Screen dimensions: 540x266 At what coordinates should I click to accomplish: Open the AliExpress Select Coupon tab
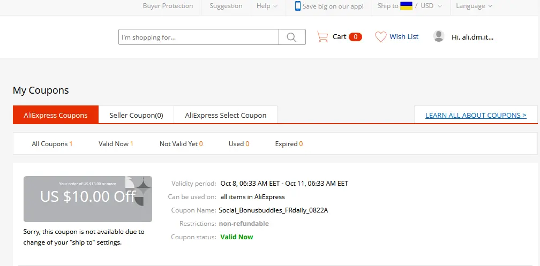[x=226, y=115]
